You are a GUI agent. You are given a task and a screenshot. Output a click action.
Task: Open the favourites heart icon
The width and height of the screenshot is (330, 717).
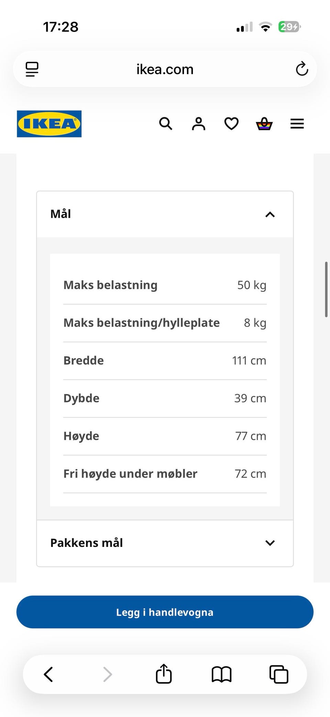[231, 124]
